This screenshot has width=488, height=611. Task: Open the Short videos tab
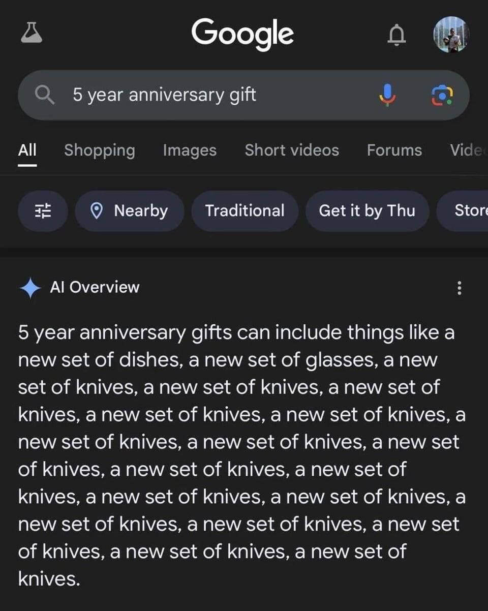(292, 150)
